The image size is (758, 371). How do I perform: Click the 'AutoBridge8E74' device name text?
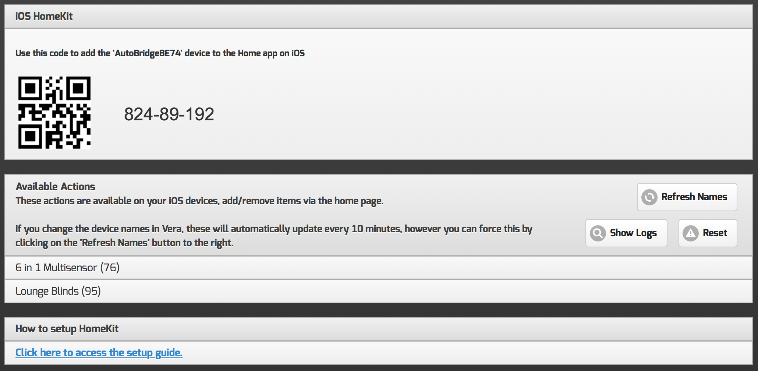[x=148, y=53]
